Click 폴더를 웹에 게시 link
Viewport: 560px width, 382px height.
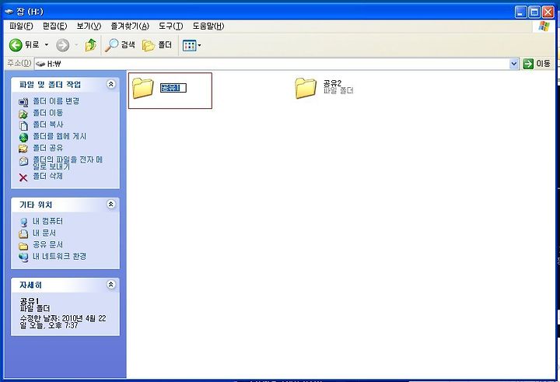click(60, 136)
